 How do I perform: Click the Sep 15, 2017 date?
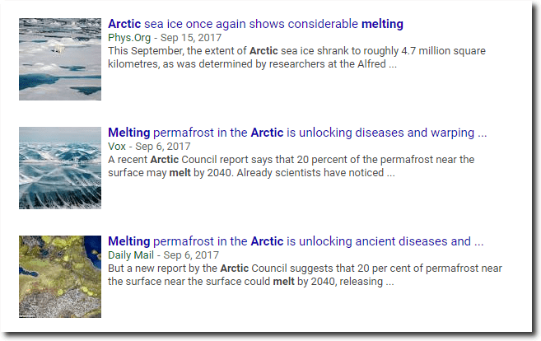pos(193,38)
